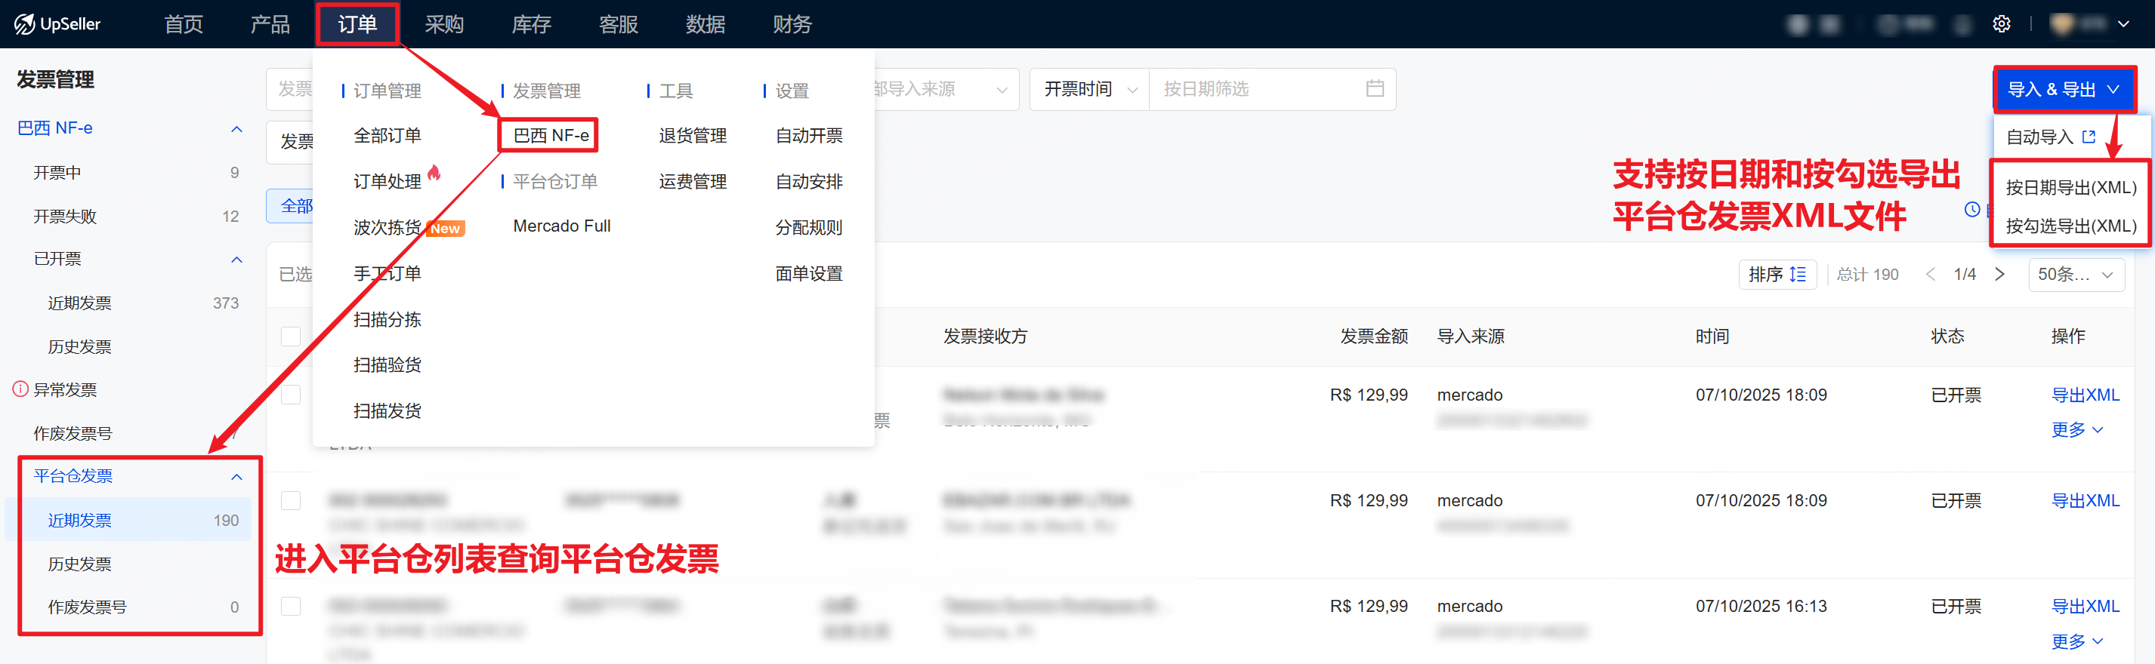Open 近期发票 under 平台仓发票
The height and width of the screenshot is (664, 2155).
tap(79, 520)
